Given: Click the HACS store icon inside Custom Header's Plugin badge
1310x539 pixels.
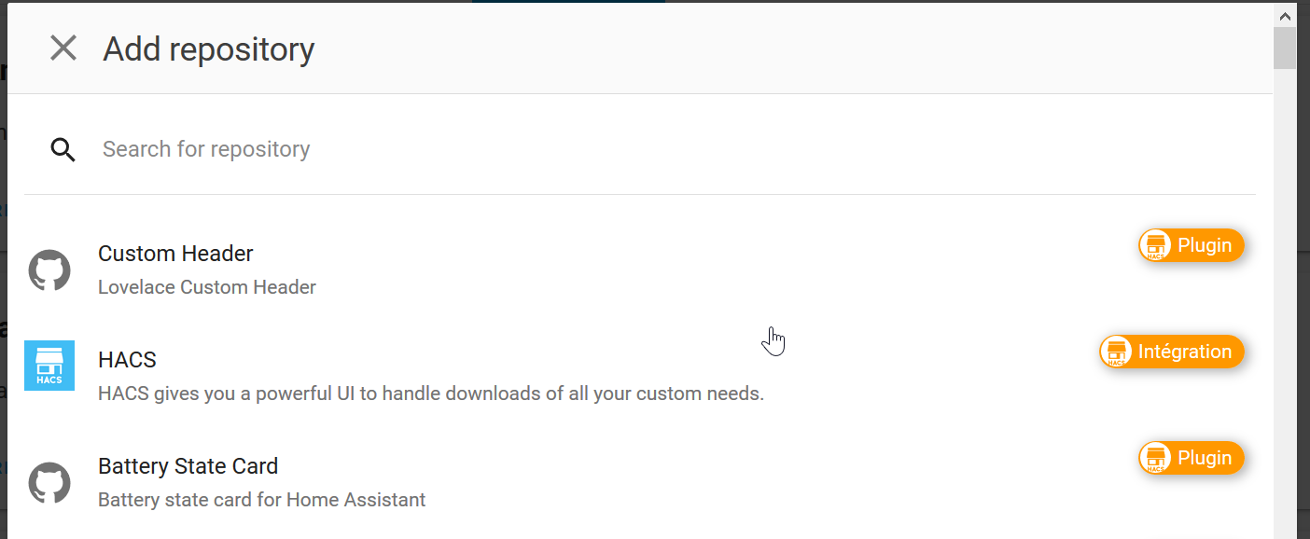Looking at the screenshot, I should [x=1157, y=244].
